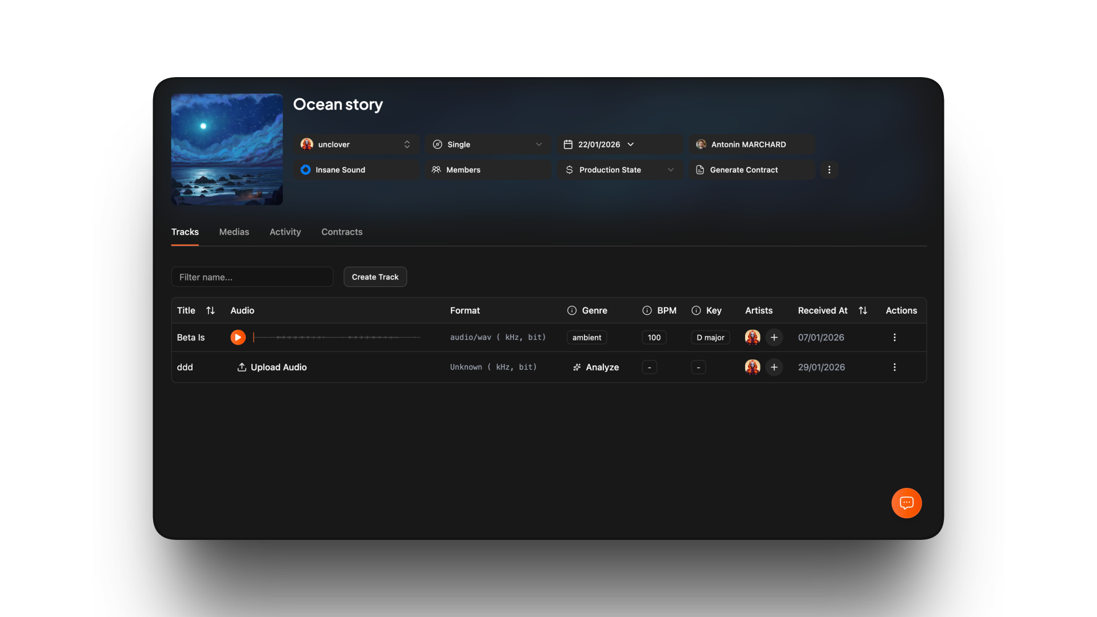The height and width of the screenshot is (617, 1097).
Task: Click the Key column info icon
Action: coord(696,311)
